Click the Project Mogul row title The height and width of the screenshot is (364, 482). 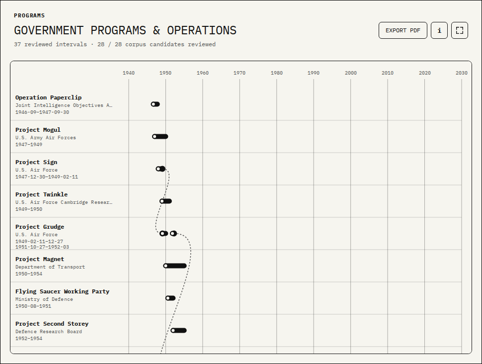pyautogui.click(x=38, y=130)
